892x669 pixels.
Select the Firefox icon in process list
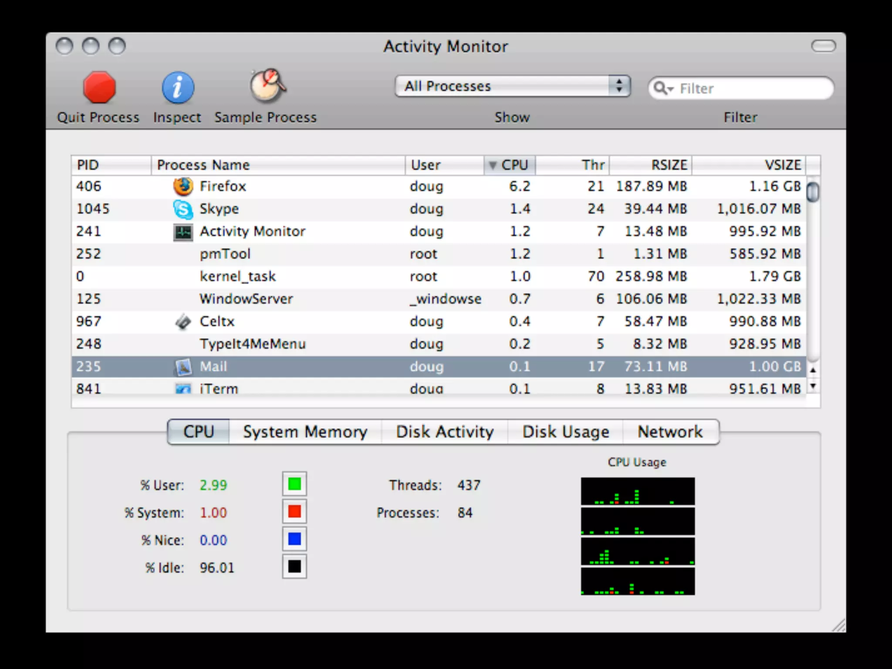coord(183,186)
